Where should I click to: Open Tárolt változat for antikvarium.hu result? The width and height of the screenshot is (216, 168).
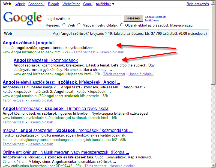click(x=95, y=166)
